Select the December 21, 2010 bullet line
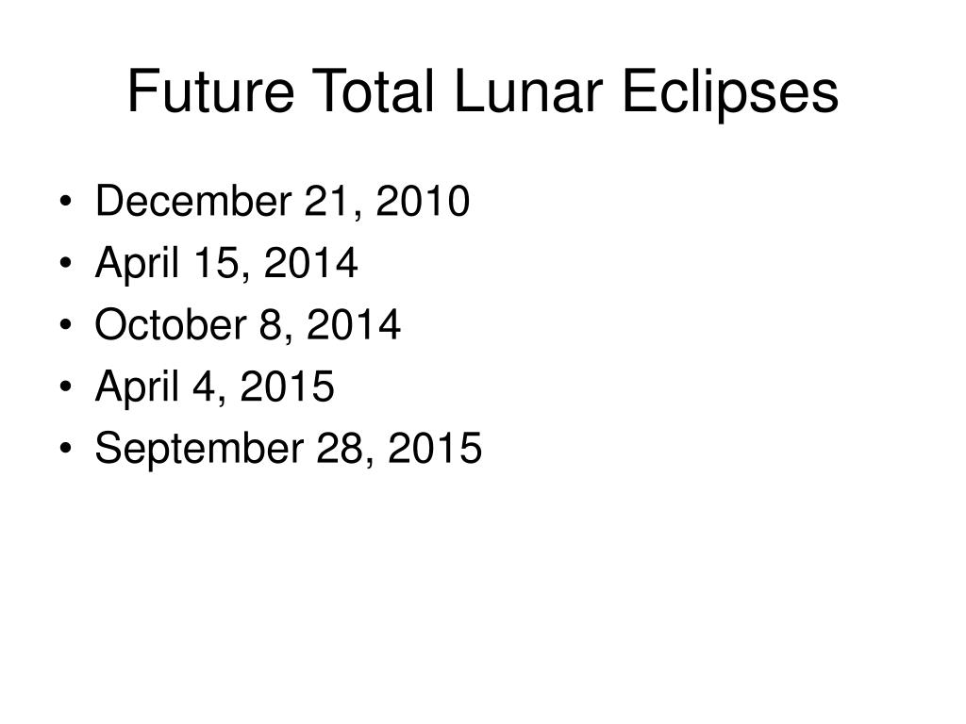 pyautogui.click(x=282, y=202)
